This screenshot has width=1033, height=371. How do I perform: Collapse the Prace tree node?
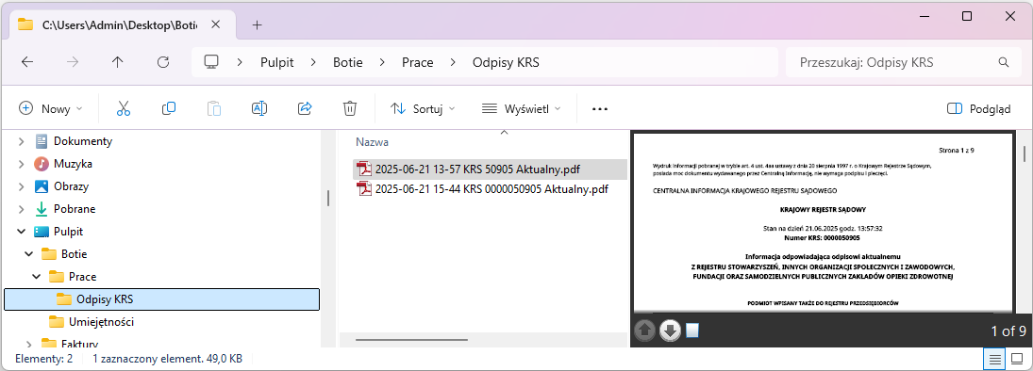click(36, 276)
